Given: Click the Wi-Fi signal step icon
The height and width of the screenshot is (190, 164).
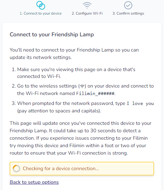Looking at the screenshot, I should (x=87, y=5).
